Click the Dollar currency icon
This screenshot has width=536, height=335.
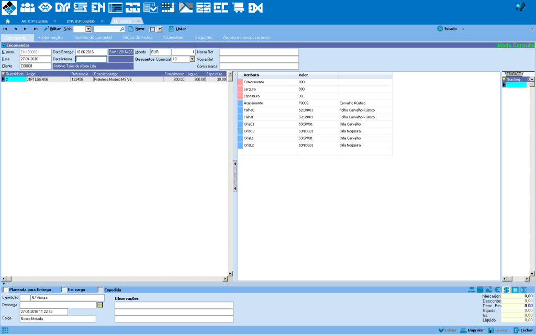pos(506,289)
